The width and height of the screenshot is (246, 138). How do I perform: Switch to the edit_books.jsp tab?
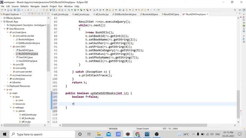[60, 14]
